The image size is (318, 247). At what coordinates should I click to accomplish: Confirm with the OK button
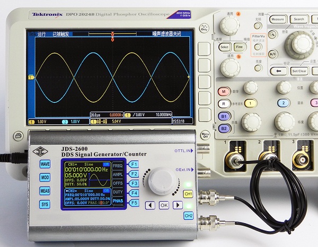[164, 206]
